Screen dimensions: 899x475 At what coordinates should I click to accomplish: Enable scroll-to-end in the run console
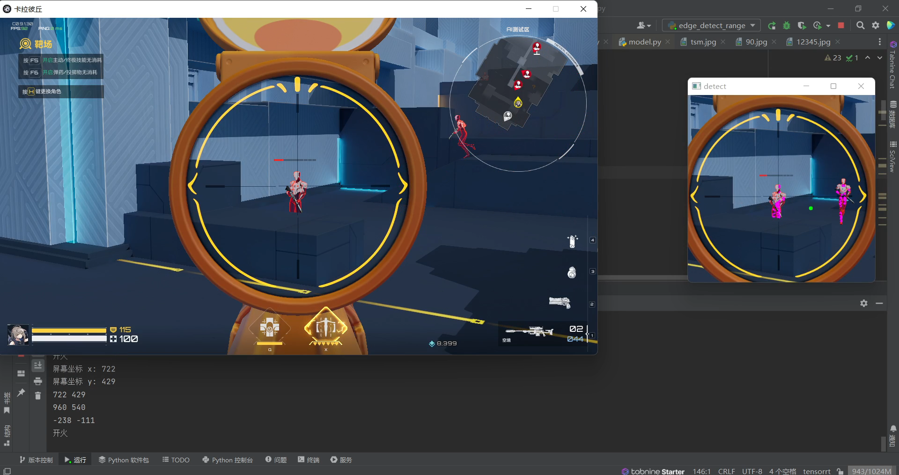(38, 365)
